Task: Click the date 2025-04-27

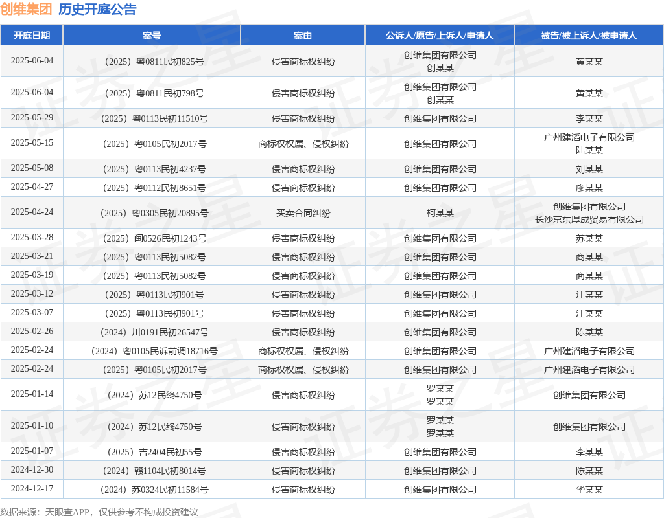Action: [x=32, y=187]
